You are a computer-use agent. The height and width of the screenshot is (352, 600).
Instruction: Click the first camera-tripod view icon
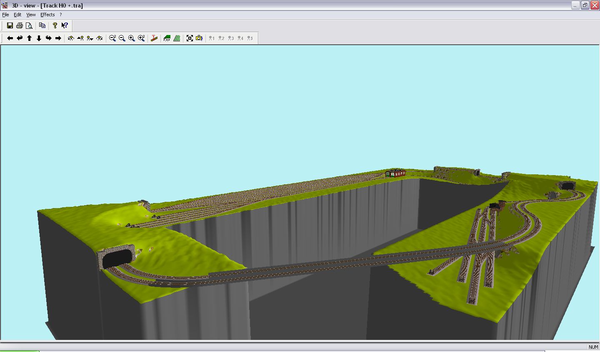(x=71, y=38)
